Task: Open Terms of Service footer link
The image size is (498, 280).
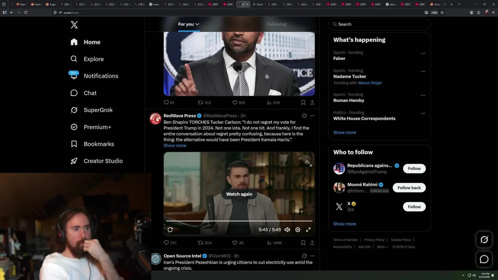Action: tap(345, 240)
